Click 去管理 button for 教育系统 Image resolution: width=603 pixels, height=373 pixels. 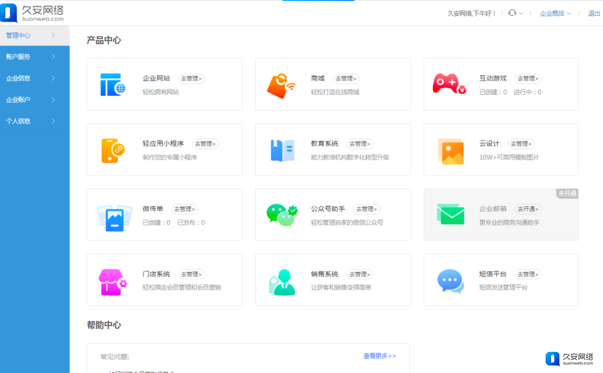(x=360, y=144)
